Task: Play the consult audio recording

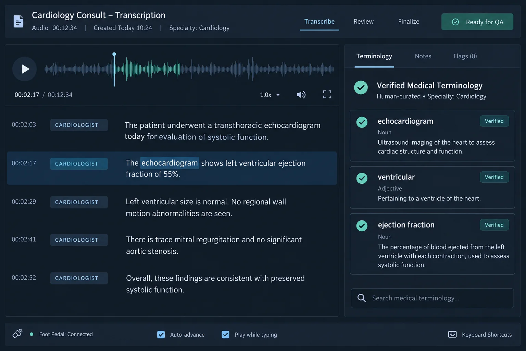Action: click(25, 69)
